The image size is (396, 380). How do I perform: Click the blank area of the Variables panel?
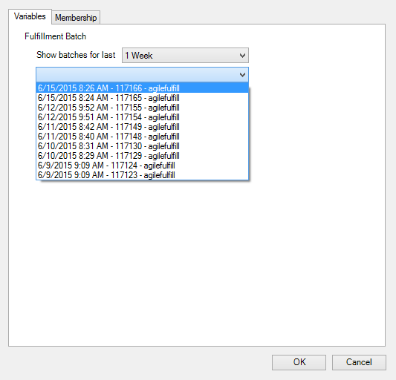pos(197,263)
